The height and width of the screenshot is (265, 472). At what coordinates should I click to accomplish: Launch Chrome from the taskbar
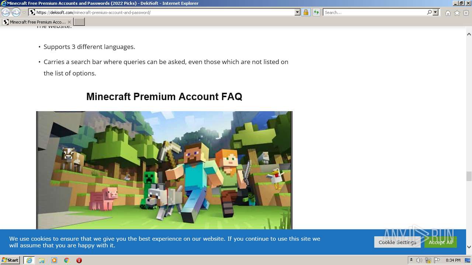[67, 260]
